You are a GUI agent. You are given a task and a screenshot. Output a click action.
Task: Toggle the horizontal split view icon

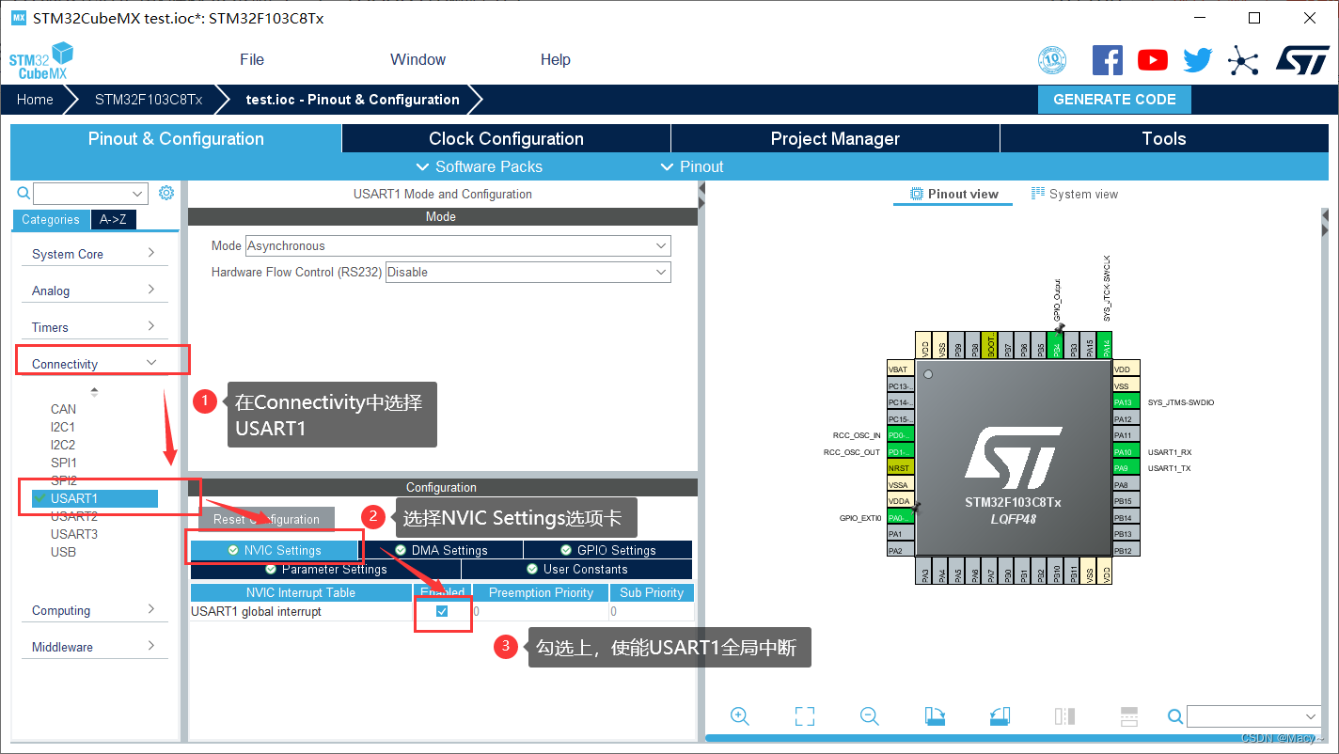[1129, 716]
